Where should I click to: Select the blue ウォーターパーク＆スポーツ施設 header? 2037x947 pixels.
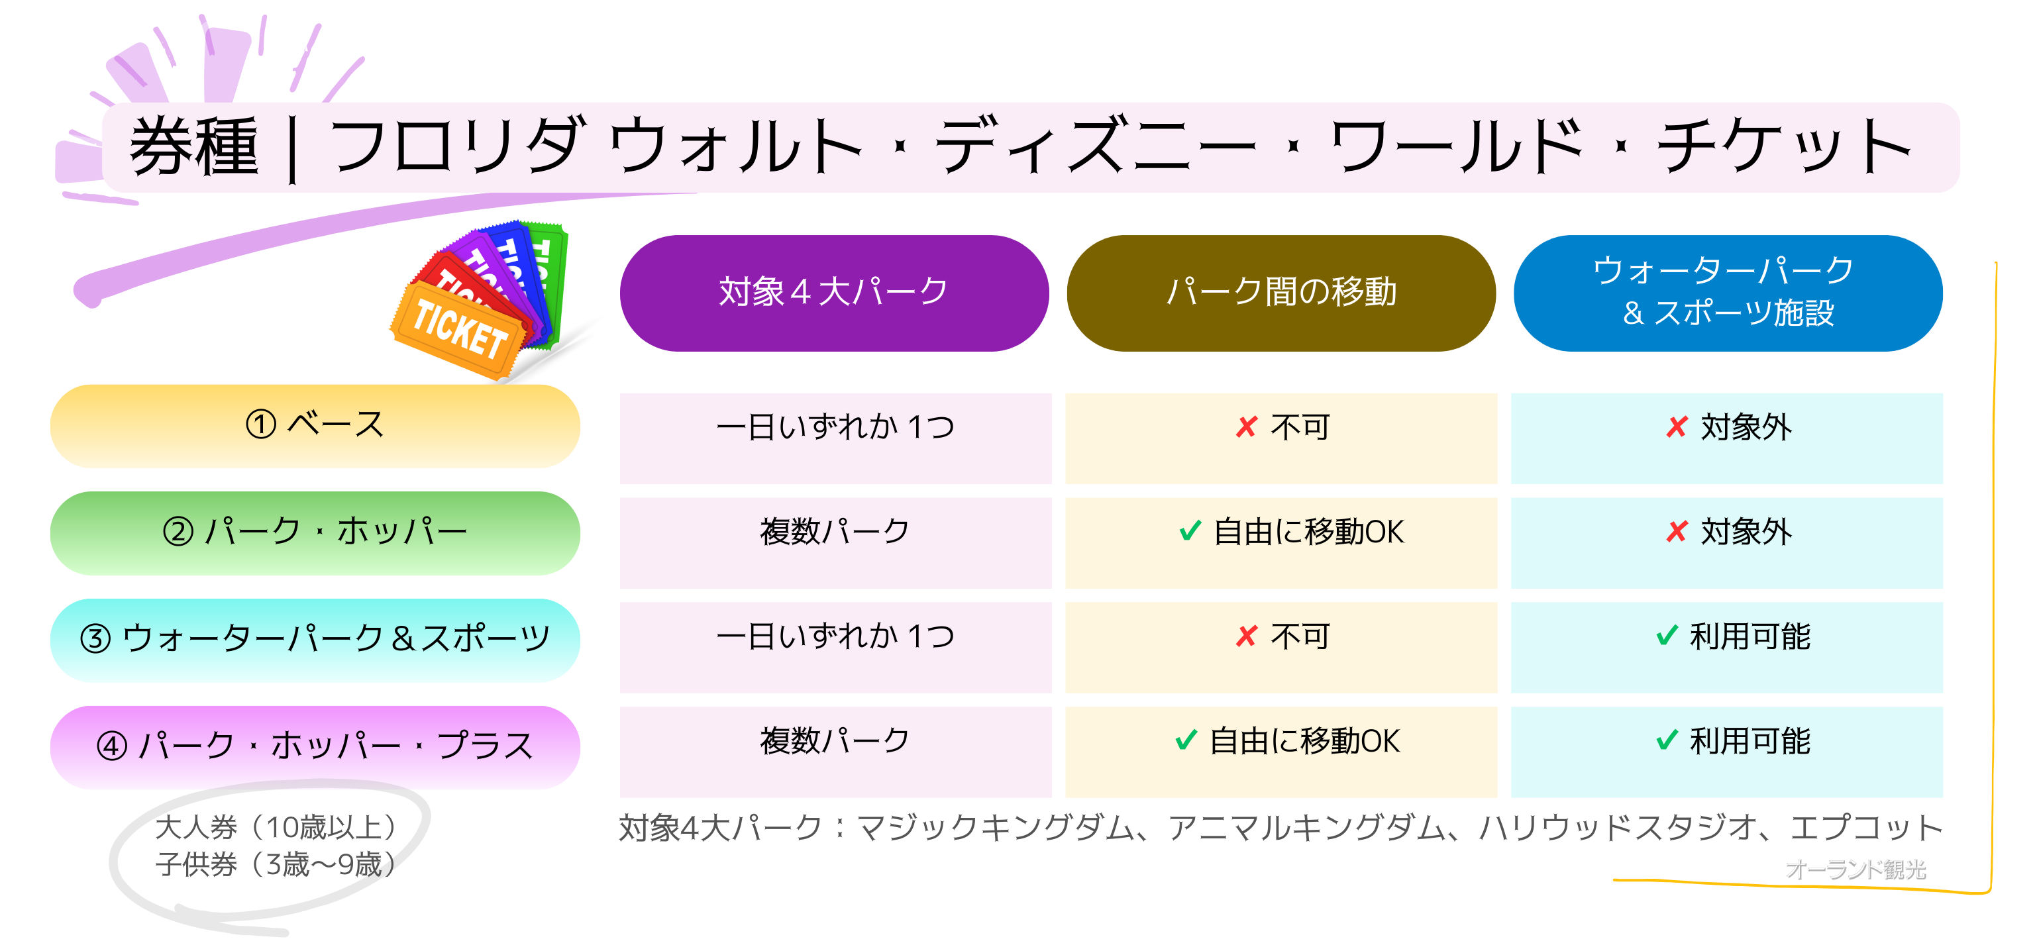pos(1727,293)
